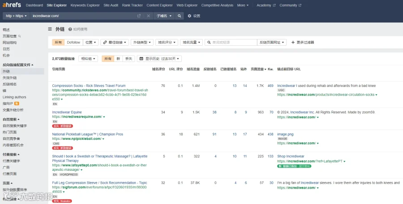Image resolution: width=403 pixels, height=204 pixels.
Task: Sort by the 页面流量 column header
Action: pos(258,69)
